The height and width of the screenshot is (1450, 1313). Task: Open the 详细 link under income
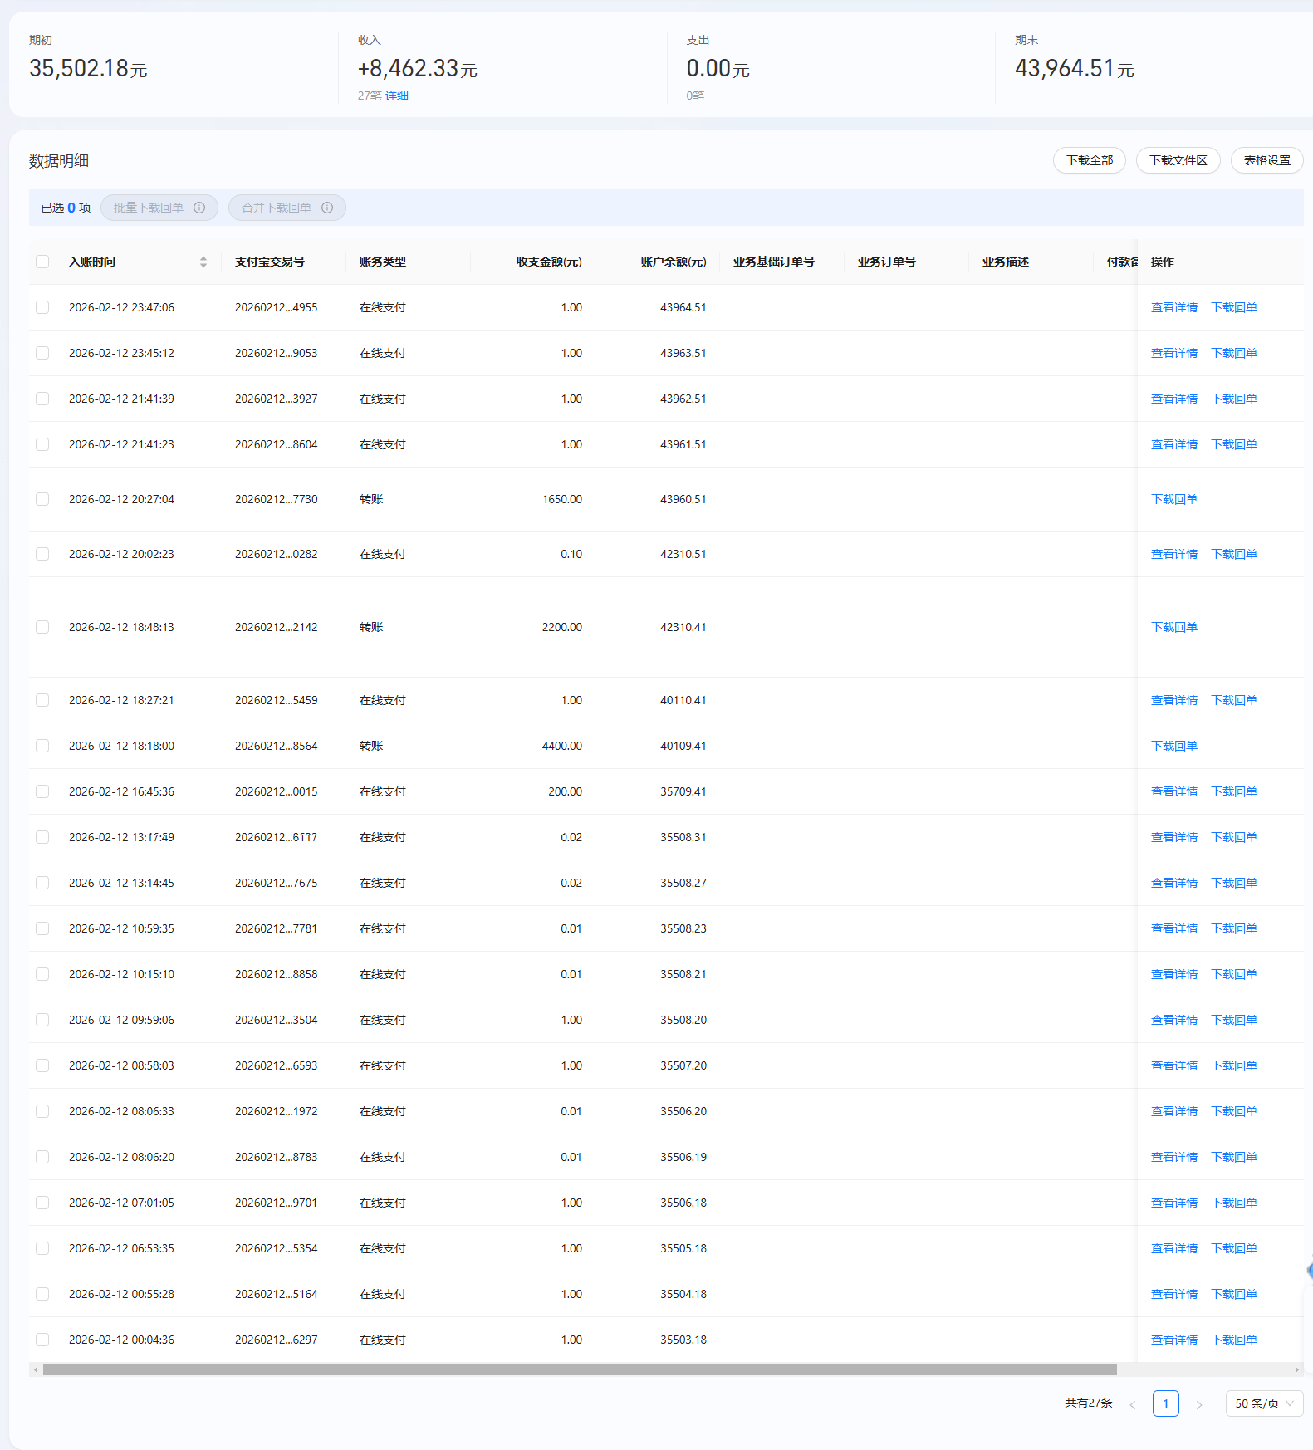pyautogui.click(x=397, y=96)
